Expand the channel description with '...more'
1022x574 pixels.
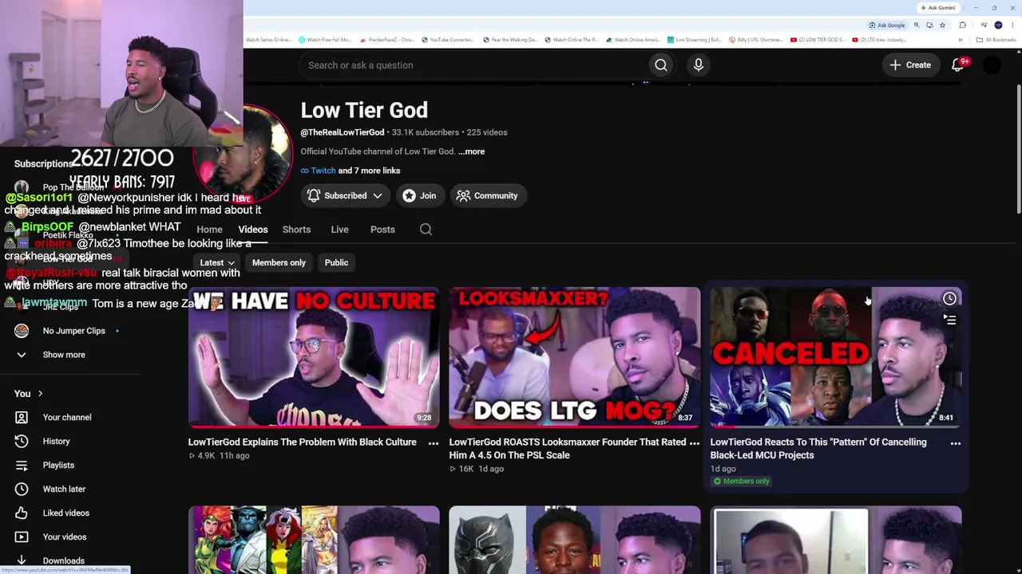(x=471, y=151)
